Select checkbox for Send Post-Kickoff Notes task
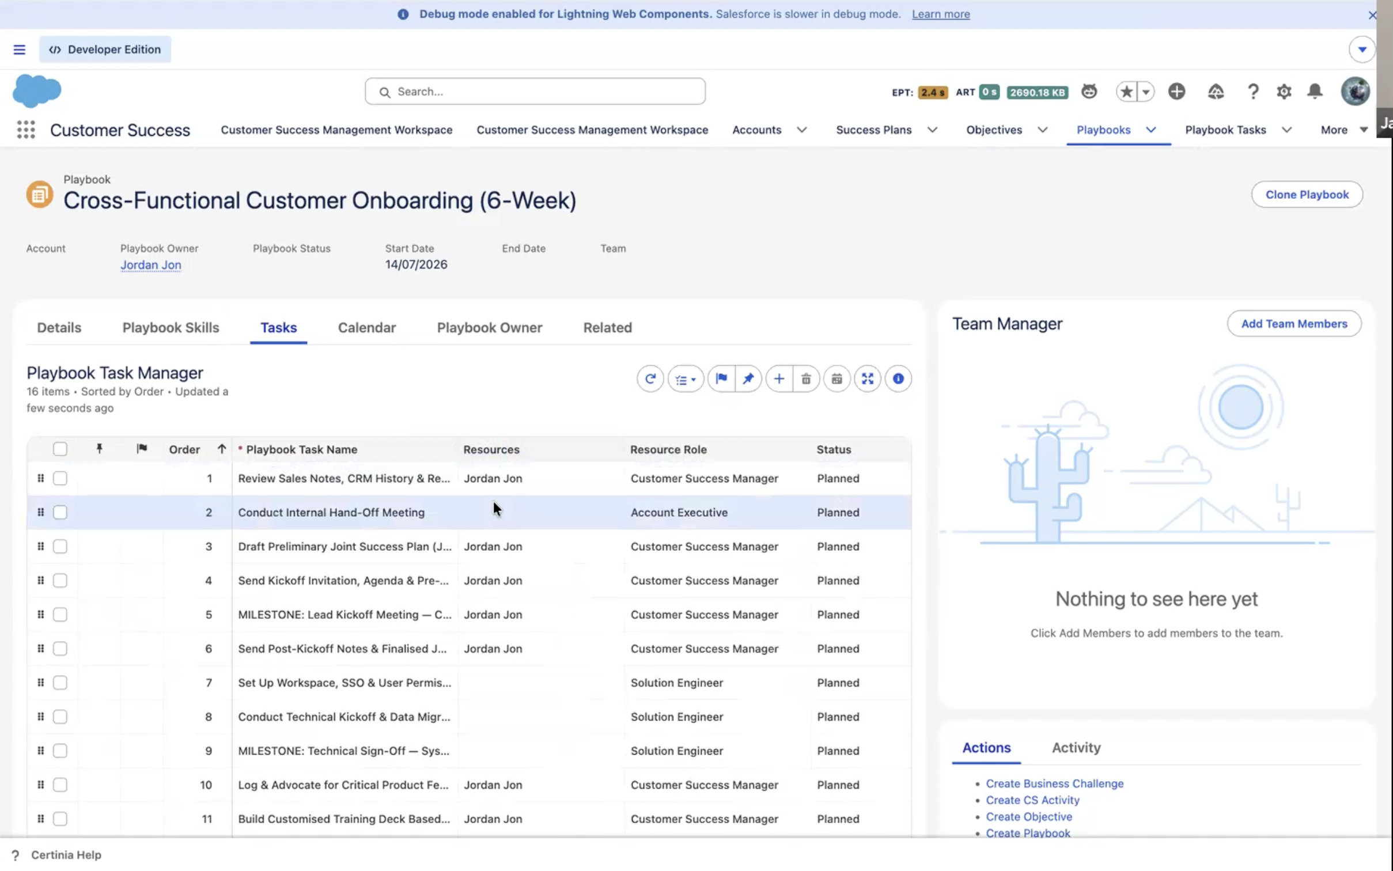 point(60,648)
